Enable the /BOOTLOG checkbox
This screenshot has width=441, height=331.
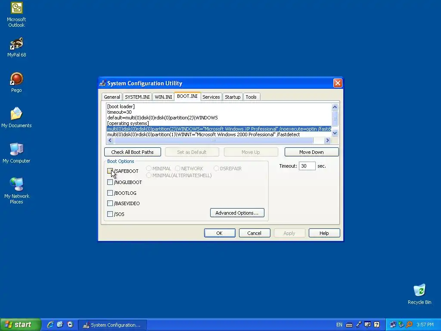(110, 193)
